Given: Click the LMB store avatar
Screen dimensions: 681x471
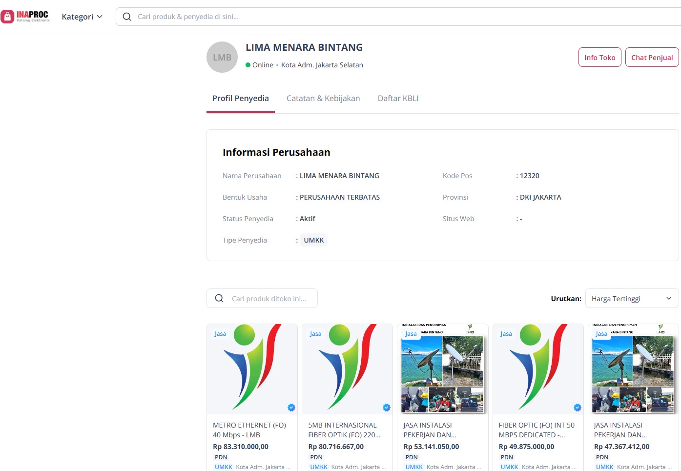Looking at the screenshot, I should click(x=222, y=57).
